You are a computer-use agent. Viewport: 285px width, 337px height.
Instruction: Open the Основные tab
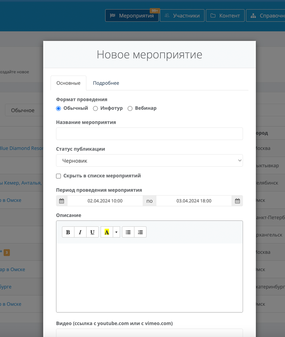[x=68, y=83]
